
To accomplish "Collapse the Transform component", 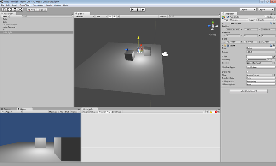I will coord(223,23).
